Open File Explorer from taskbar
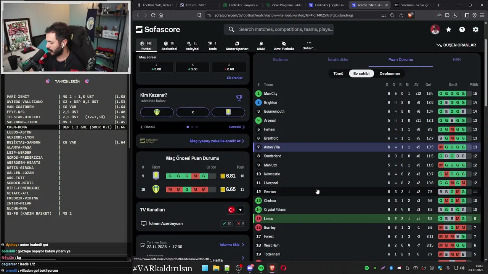The width and height of the screenshot is (488, 274). pos(216,268)
